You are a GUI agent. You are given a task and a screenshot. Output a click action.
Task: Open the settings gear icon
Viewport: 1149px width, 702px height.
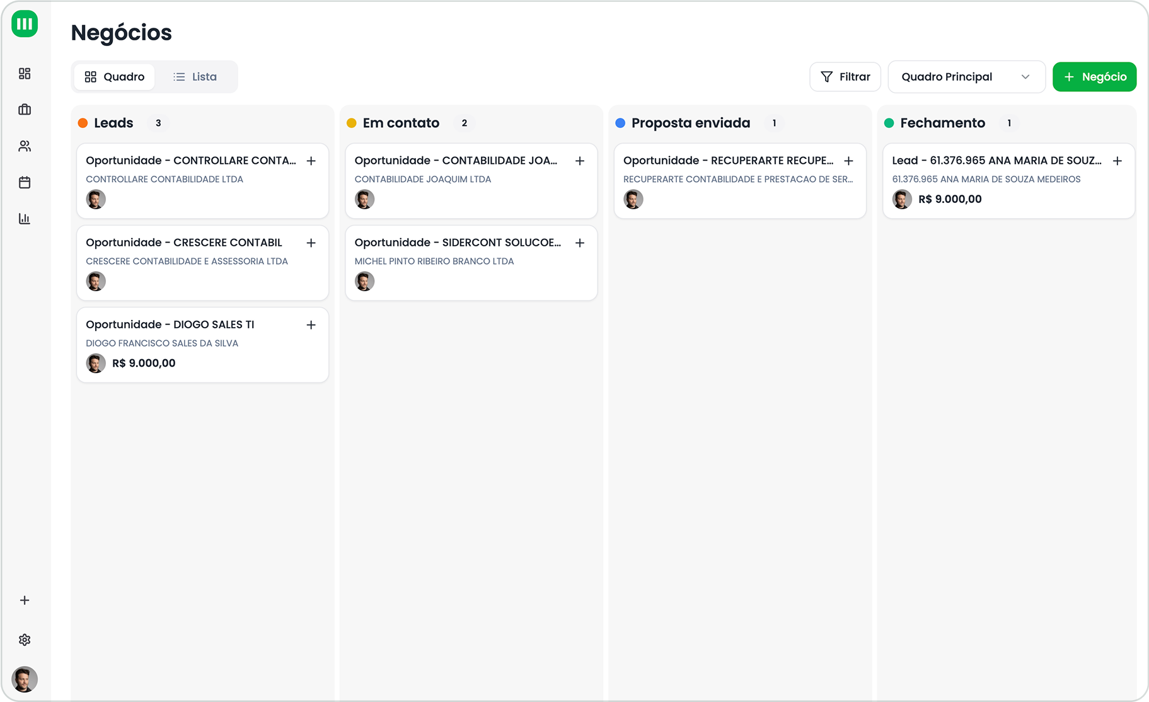[x=25, y=640]
